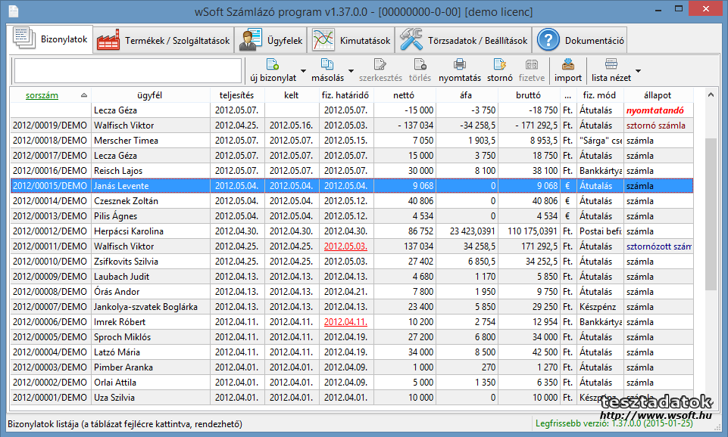The image size is (728, 437).
Task: Expand the lista nézet dropdown arrow
Action: point(638,72)
